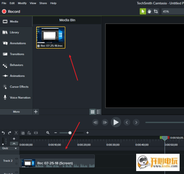Image resolution: width=184 pixels, height=174 pixels.
Task: Select the Rec 07-25-18 (Screen) clip on timeline
Action: 57,161
